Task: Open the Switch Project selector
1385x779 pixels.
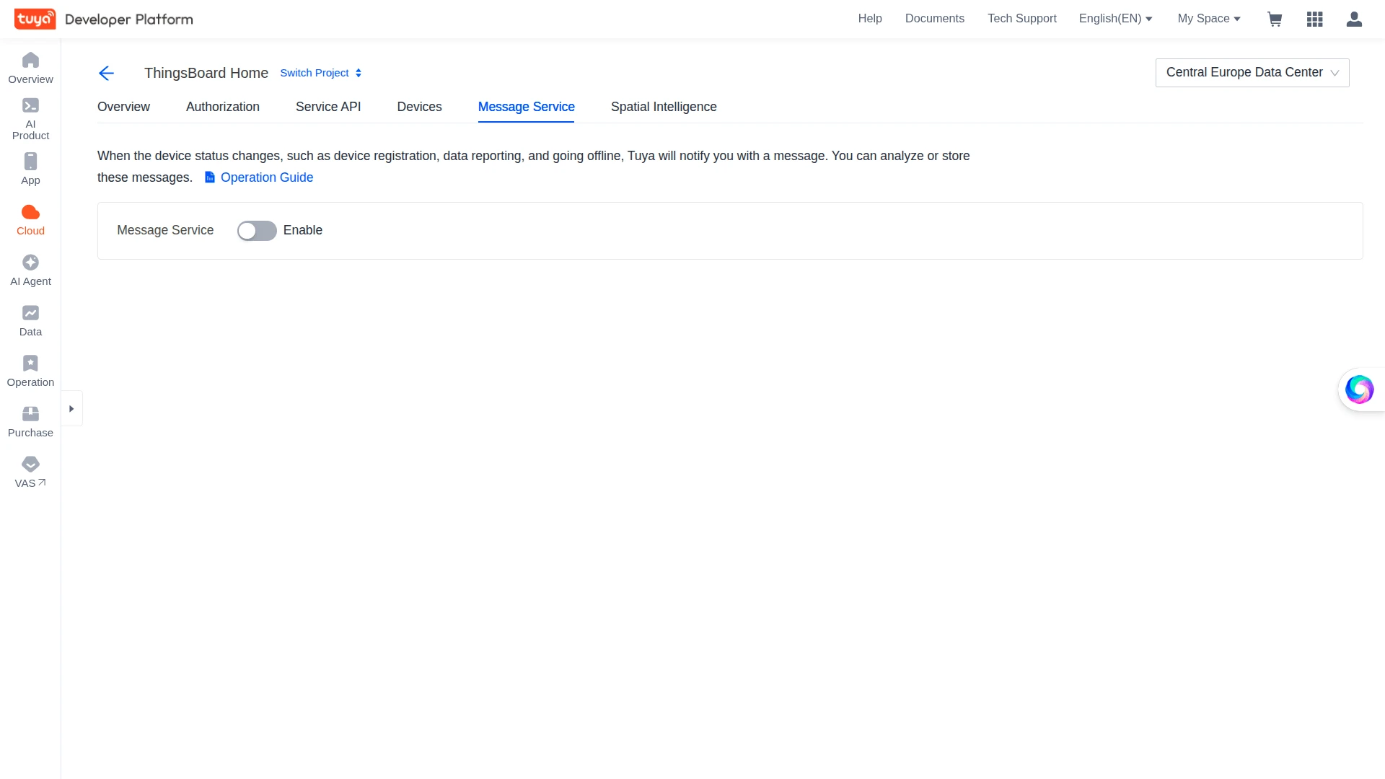Action: click(321, 73)
